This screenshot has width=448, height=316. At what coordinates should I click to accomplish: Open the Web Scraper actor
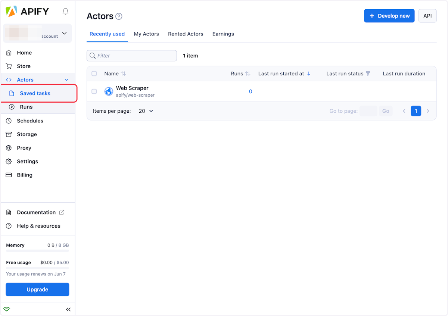(x=132, y=88)
